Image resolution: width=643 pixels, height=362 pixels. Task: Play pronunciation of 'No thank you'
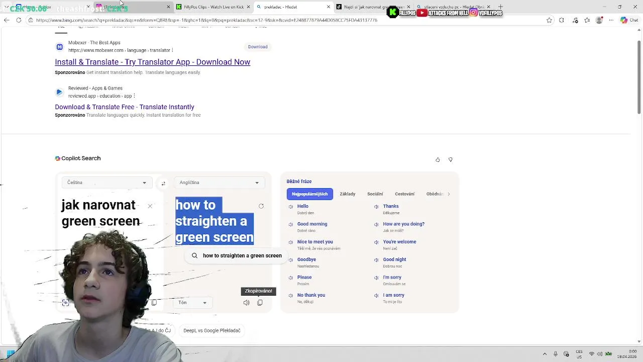coord(290,296)
